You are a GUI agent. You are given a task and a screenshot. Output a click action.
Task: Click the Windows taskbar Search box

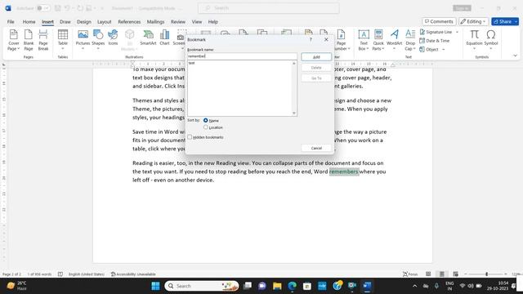click(202, 286)
